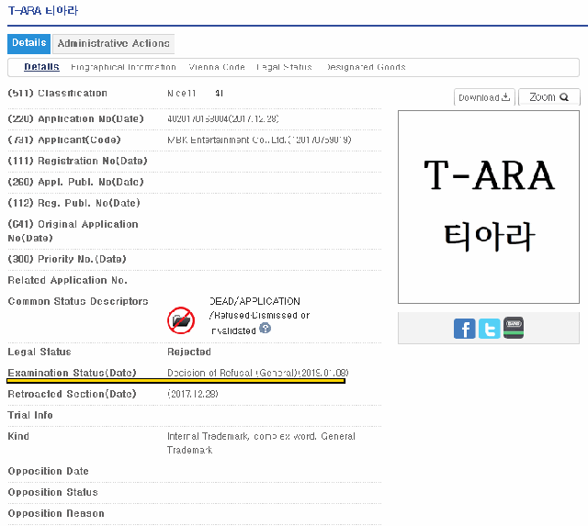588x526 pixels.
Task: Jump to Vienna Code section
Action: click(217, 67)
